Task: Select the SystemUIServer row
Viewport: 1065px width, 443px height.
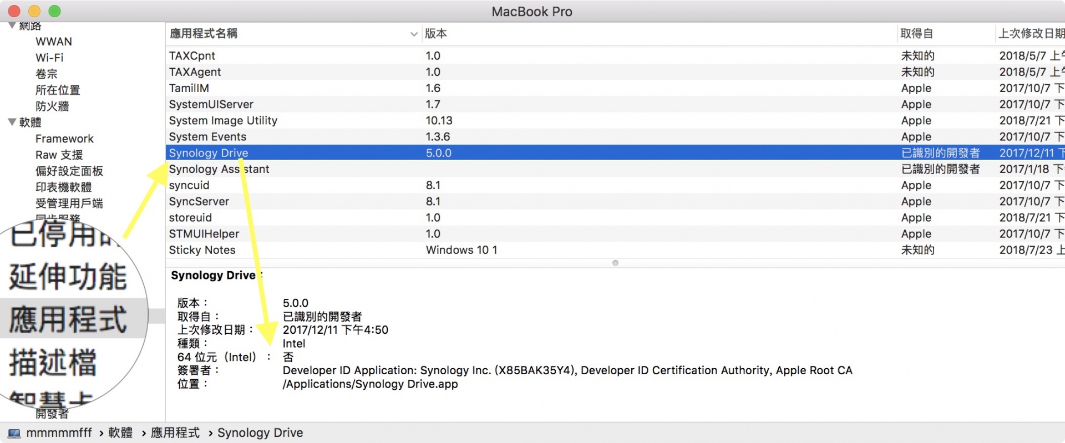Action: pos(615,104)
